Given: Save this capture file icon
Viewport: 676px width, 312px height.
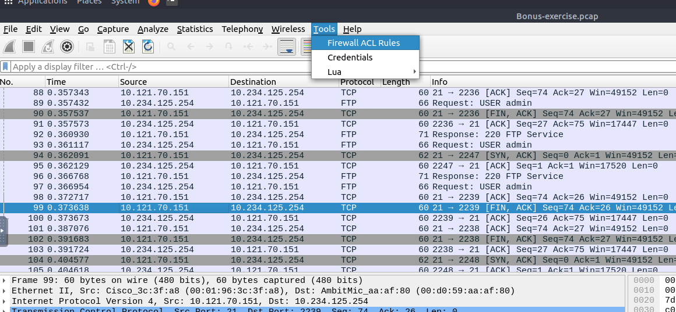Looking at the screenshot, I should [x=110, y=46].
